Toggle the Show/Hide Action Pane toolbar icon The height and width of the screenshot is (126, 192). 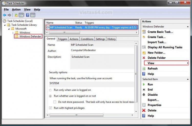pyautogui.click(x=33, y=15)
